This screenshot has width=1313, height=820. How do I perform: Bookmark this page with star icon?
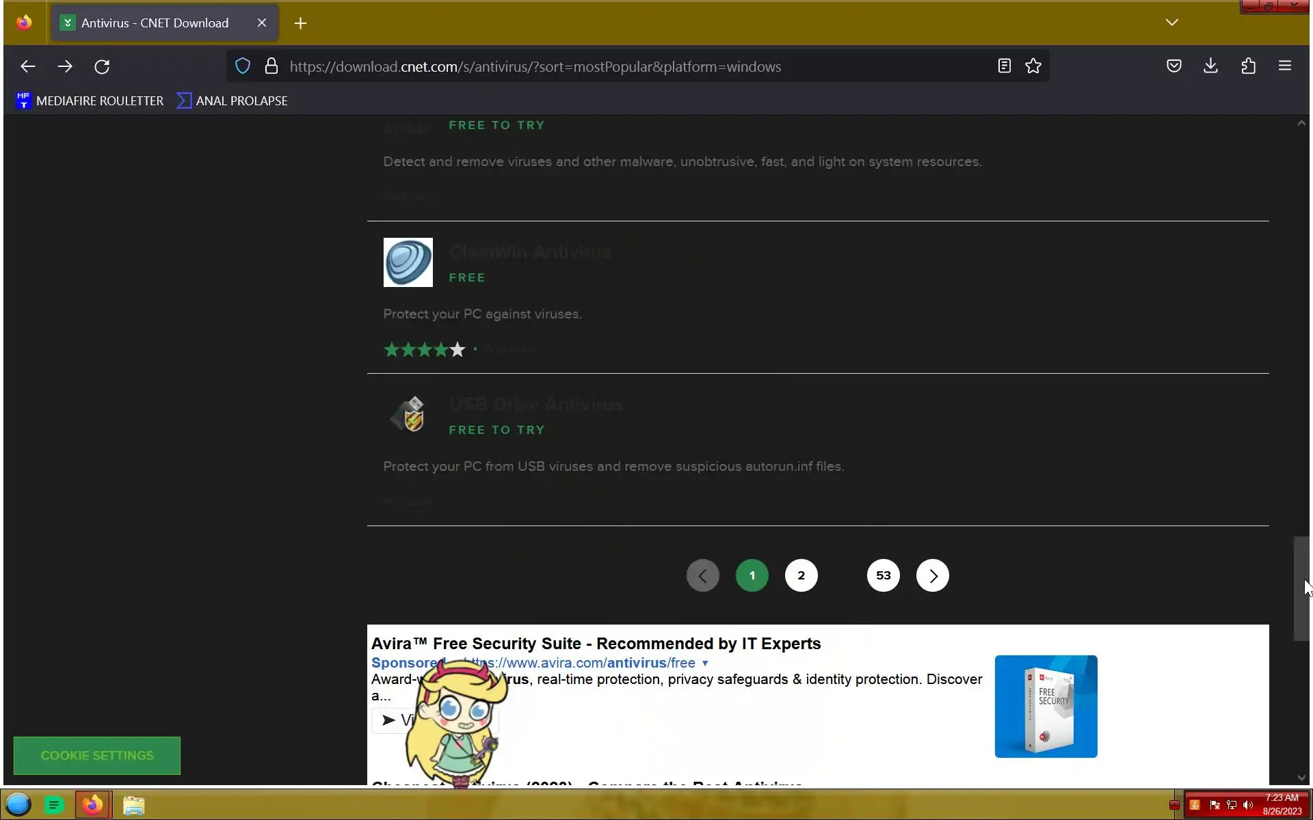pyautogui.click(x=1033, y=66)
